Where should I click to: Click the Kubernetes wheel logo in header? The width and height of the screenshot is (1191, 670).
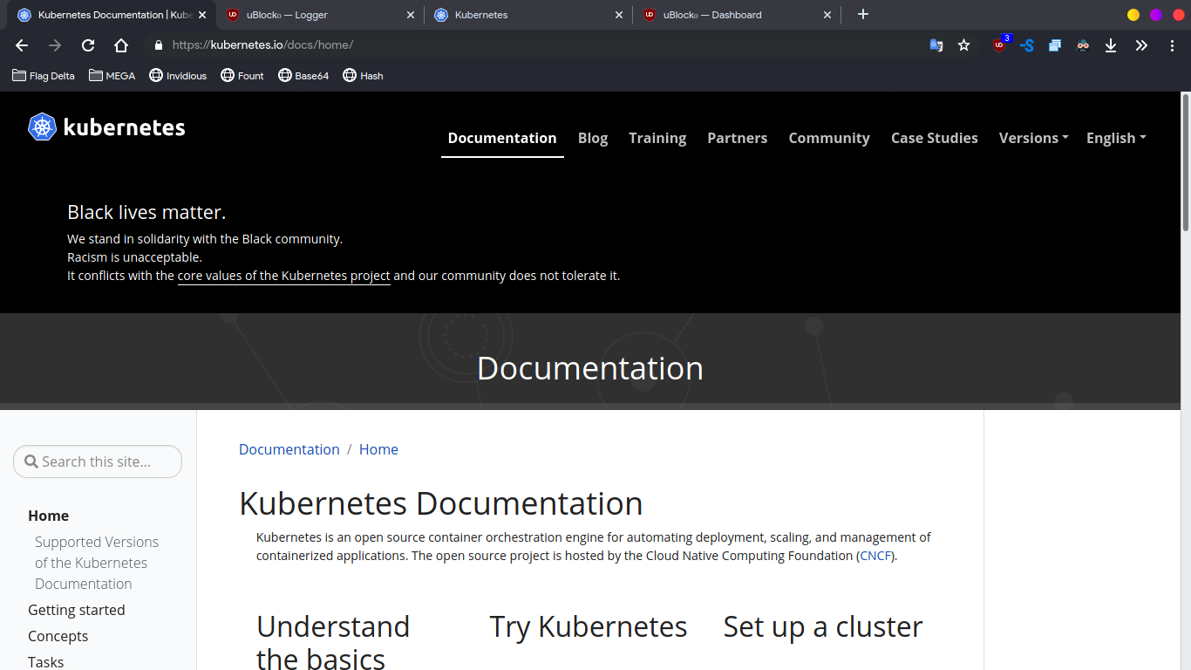coord(42,127)
